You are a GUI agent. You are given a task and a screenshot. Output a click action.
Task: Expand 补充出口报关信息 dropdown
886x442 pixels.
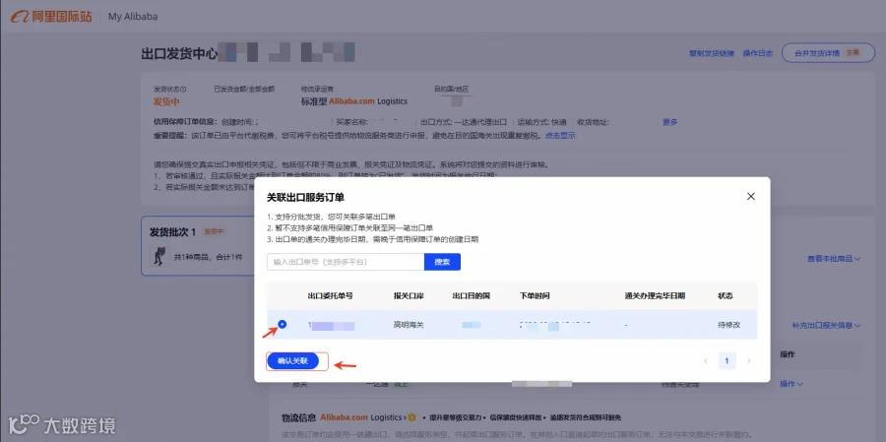click(x=826, y=325)
